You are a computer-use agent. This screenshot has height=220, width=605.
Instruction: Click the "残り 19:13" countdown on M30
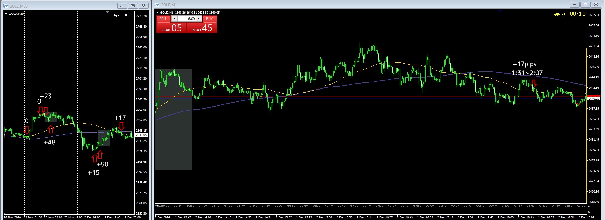pos(123,15)
